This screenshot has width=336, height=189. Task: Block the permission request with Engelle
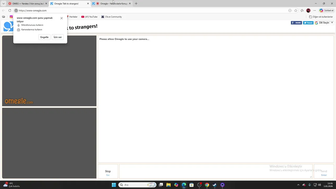coord(44,37)
